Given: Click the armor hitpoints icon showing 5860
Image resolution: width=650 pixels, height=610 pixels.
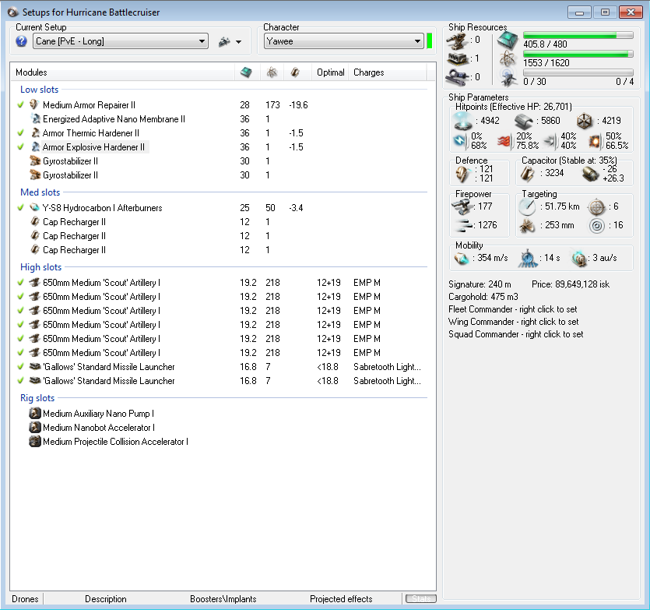Looking at the screenshot, I should tap(524, 122).
